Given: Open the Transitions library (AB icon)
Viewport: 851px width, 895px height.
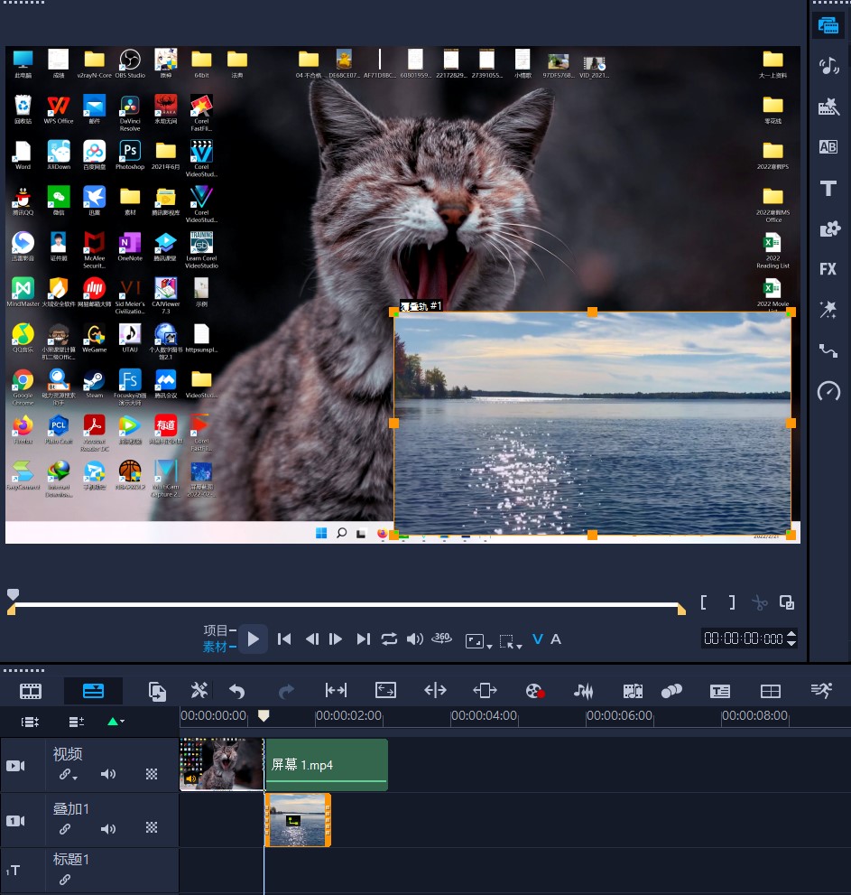Looking at the screenshot, I should [x=828, y=146].
